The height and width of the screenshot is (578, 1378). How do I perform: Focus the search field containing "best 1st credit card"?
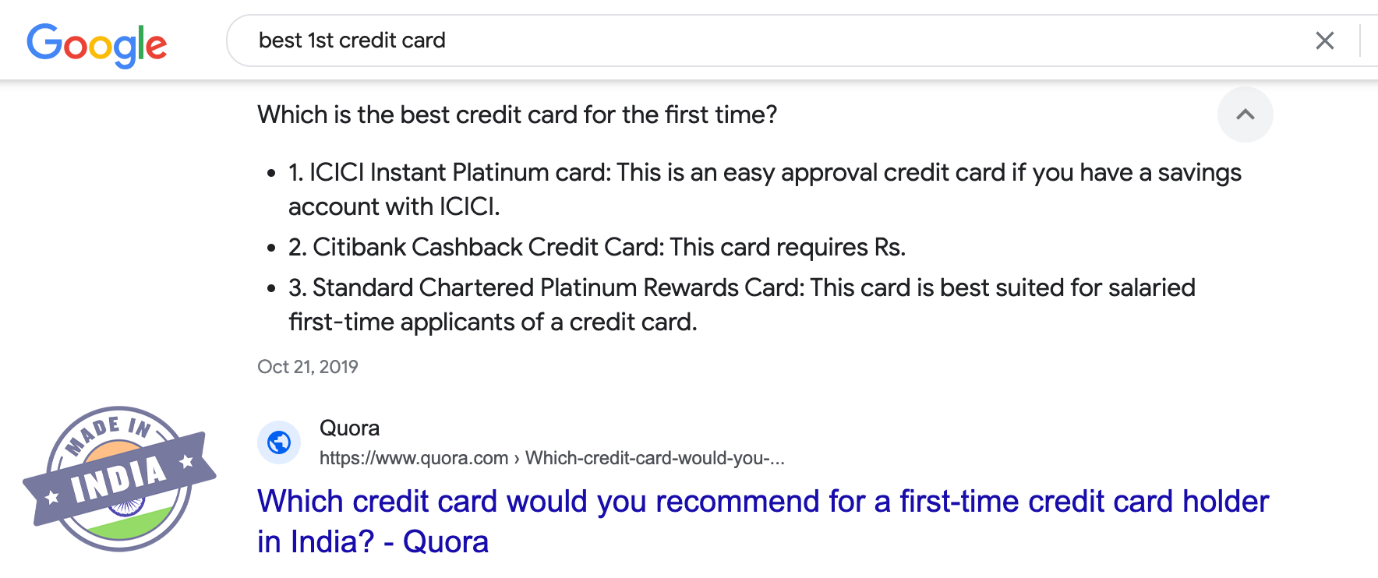(352, 41)
